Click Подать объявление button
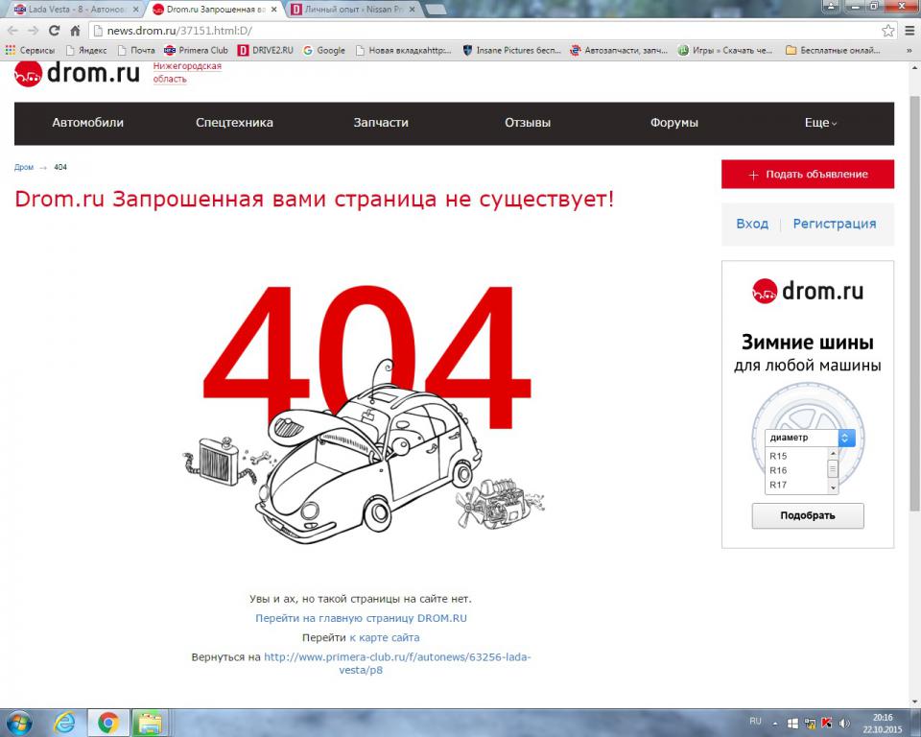921x737 pixels. [808, 174]
